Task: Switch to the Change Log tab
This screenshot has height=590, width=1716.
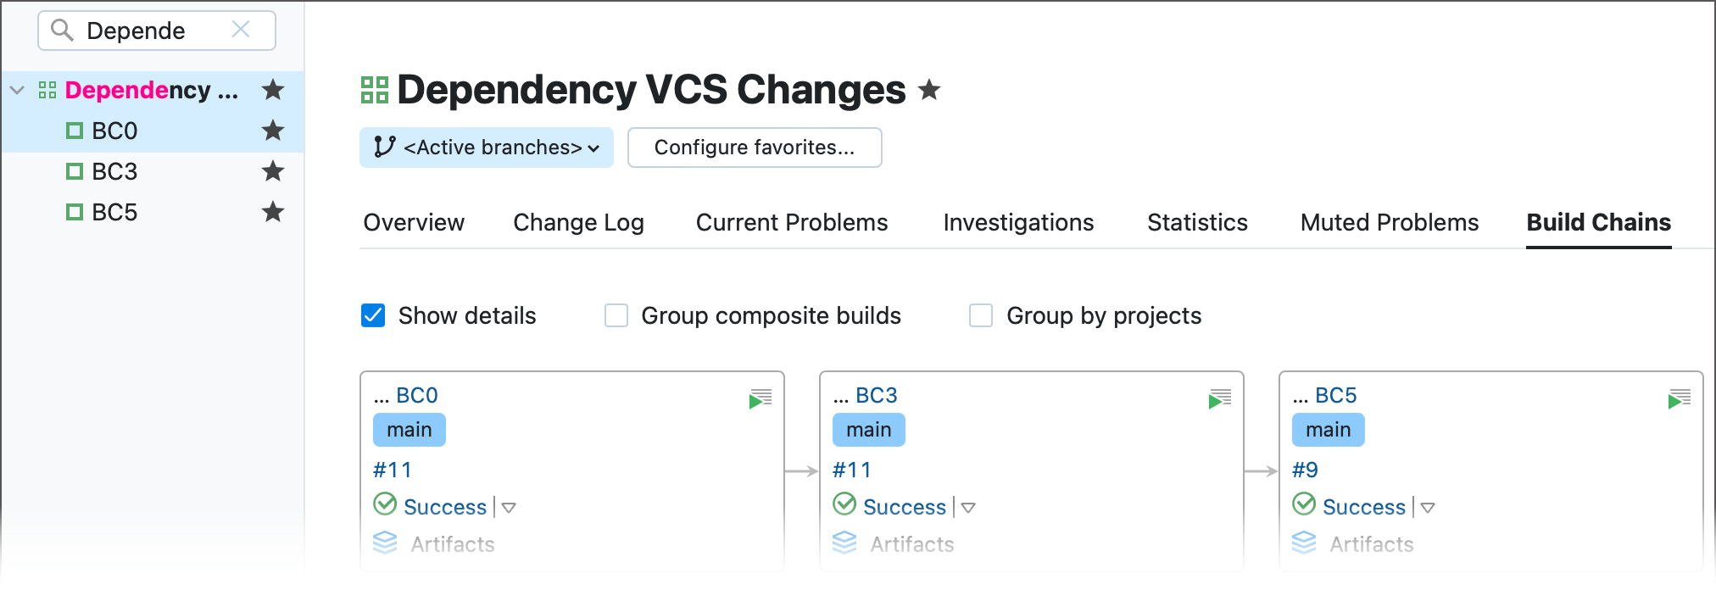Action: [x=578, y=222]
